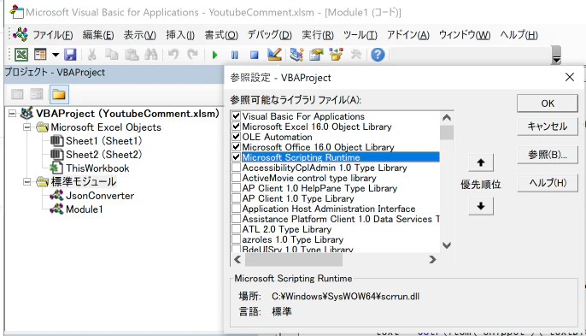Click the Redo arrow icon

[192, 55]
